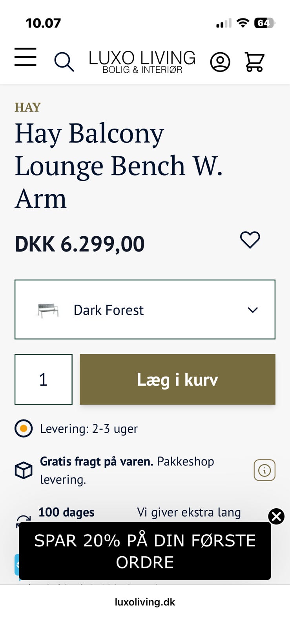The image size is (290, 629).
Task: Select the delivery 2-3 uger radio indicator
Action: (x=24, y=429)
